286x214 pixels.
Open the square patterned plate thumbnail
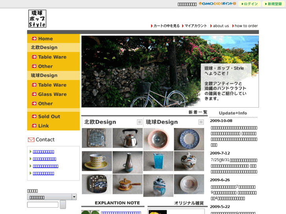point(97,184)
